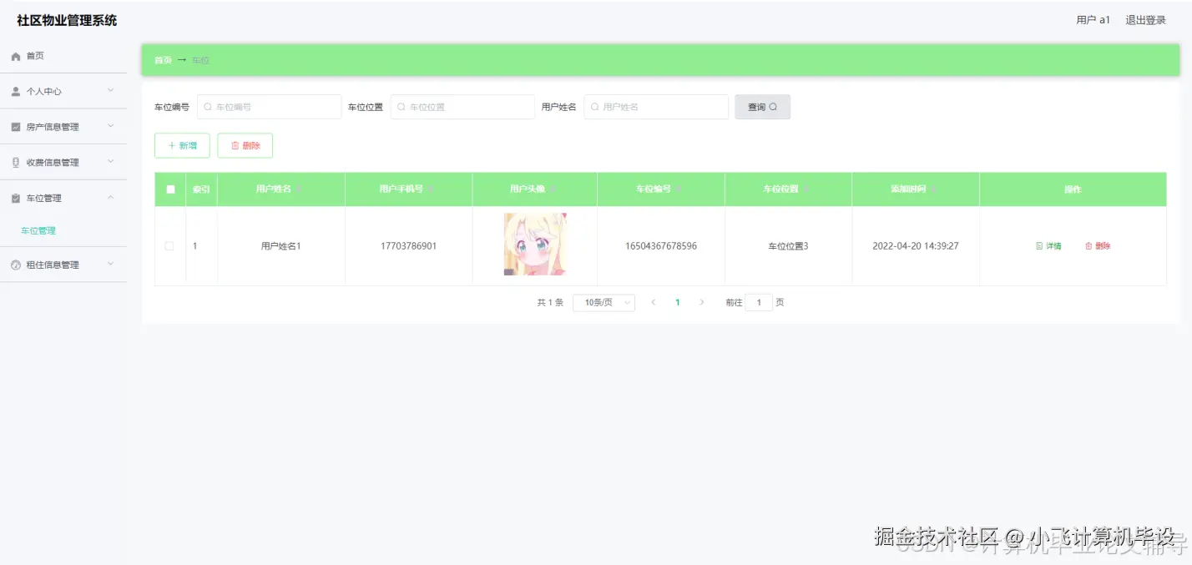Click the sort arrows on 用户手机号 column
1192x565 pixels.
coord(431,189)
